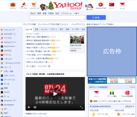Open ZOZOTOWN in left sidebar
This screenshot has height=117, width=137.
(9, 46)
